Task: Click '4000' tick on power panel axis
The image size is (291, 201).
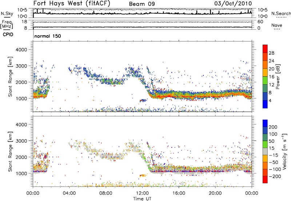Action: point(21,50)
